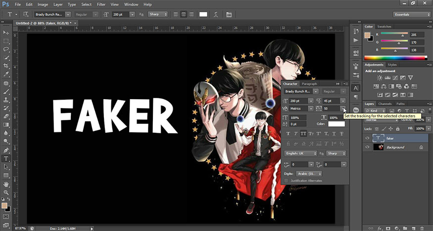Open font size dropdown in options bar
This screenshot has height=231, width=433.
pyautogui.click(x=132, y=14)
